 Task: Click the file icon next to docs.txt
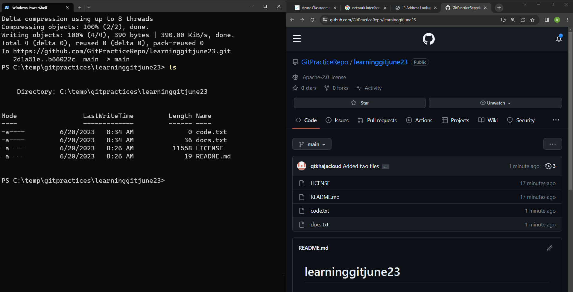click(x=302, y=224)
